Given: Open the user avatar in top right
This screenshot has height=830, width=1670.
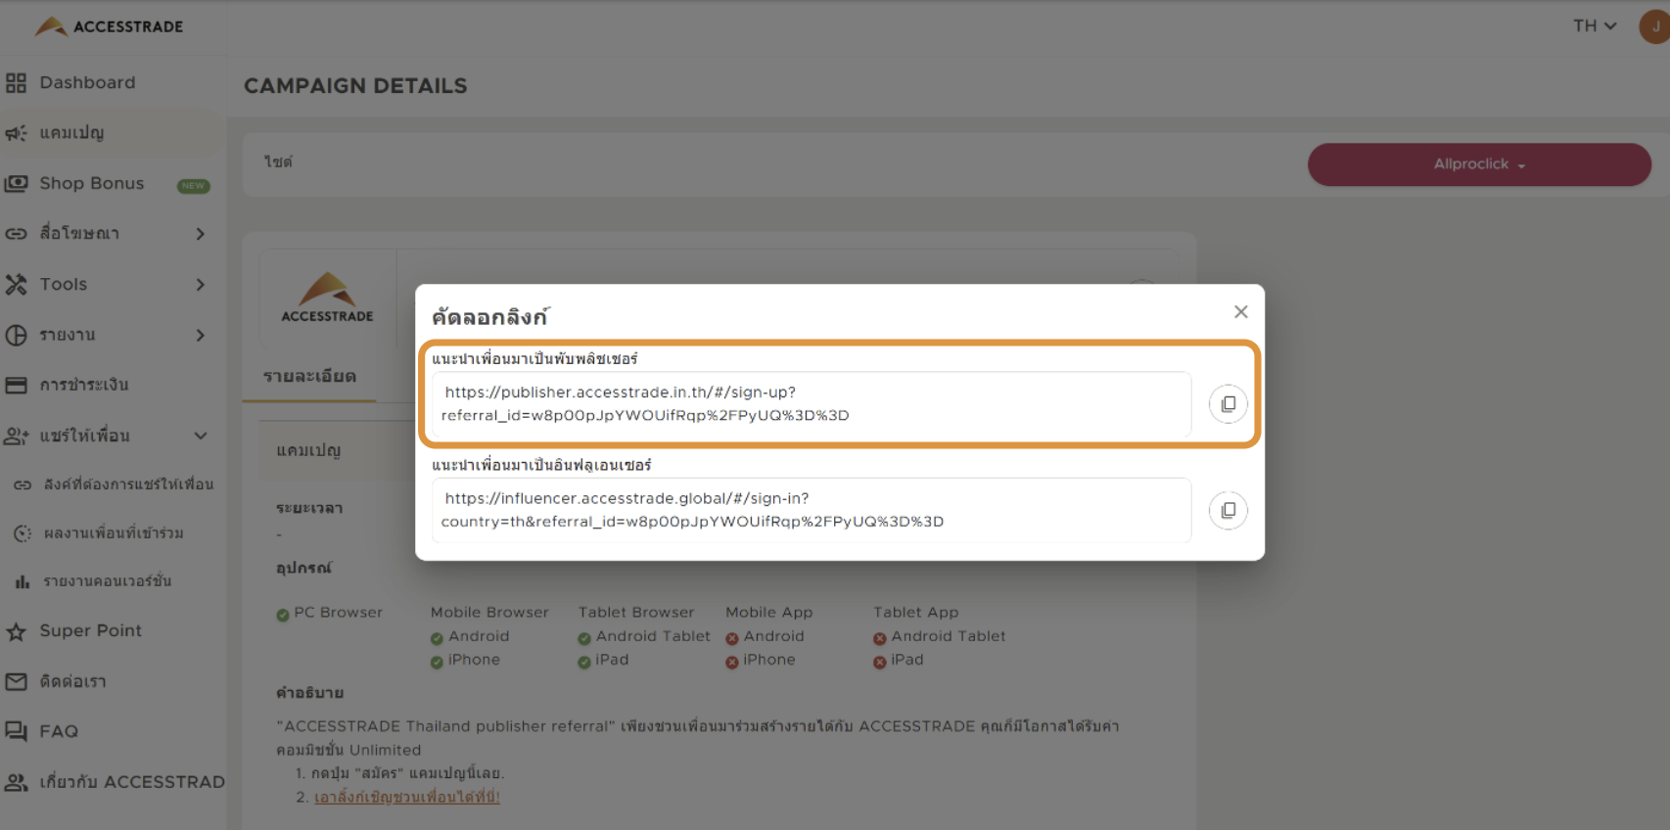Looking at the screenshot, I should click(1654, 26).
